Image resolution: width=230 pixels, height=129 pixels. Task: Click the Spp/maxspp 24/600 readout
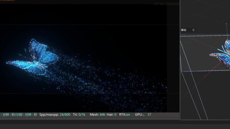tap(55, 115)
